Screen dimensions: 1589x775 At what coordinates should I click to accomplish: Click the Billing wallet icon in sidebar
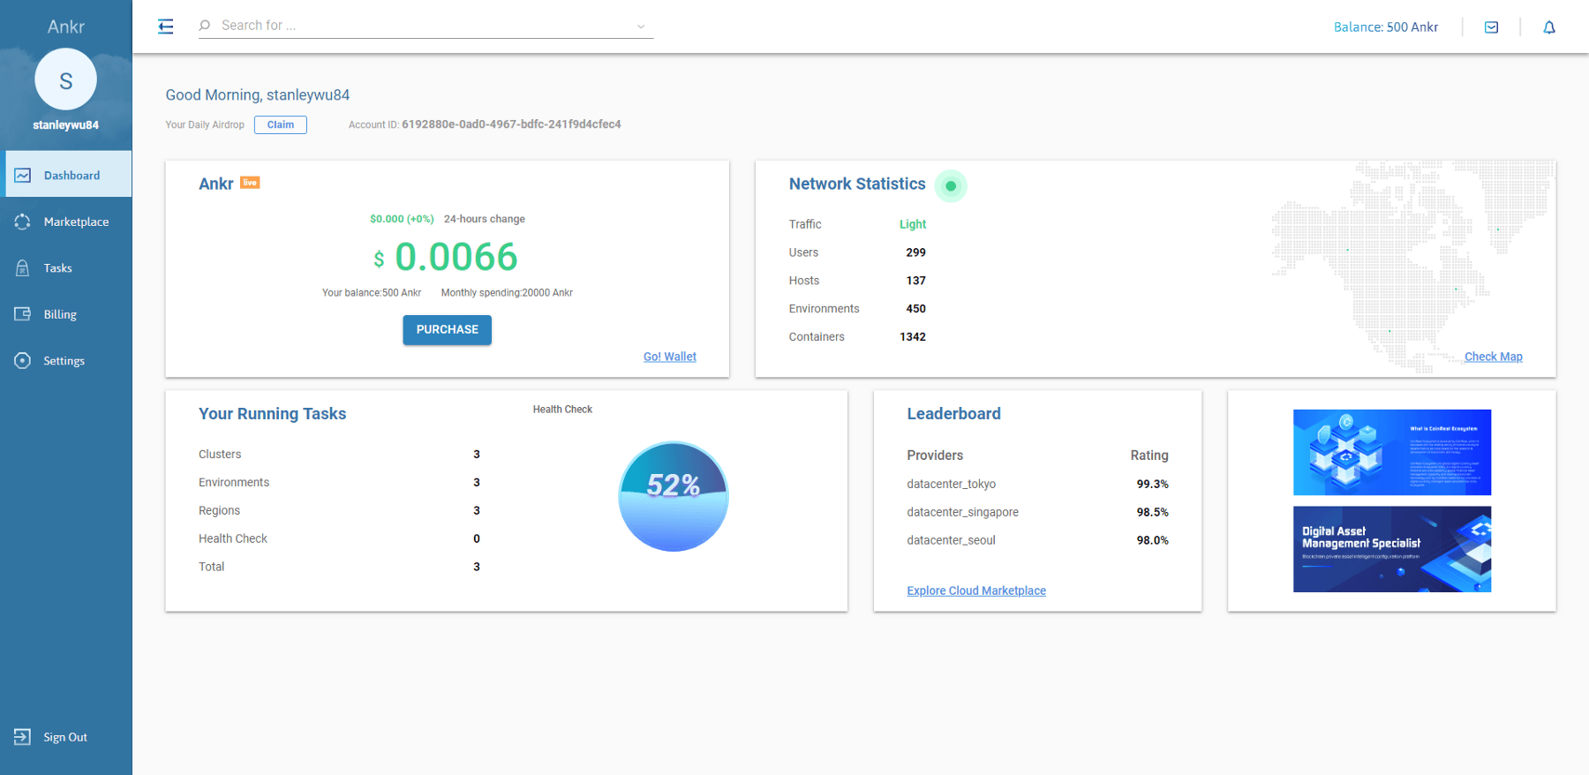coord(23,314)
